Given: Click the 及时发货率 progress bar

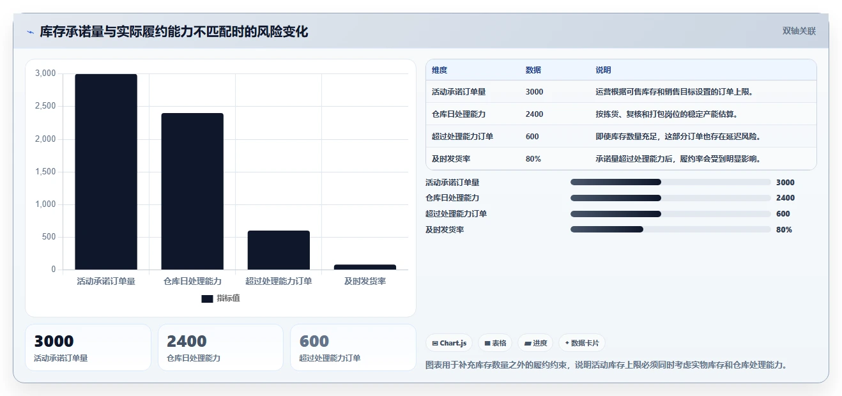Looking at the screenshot, I should (x=670, y=229).
